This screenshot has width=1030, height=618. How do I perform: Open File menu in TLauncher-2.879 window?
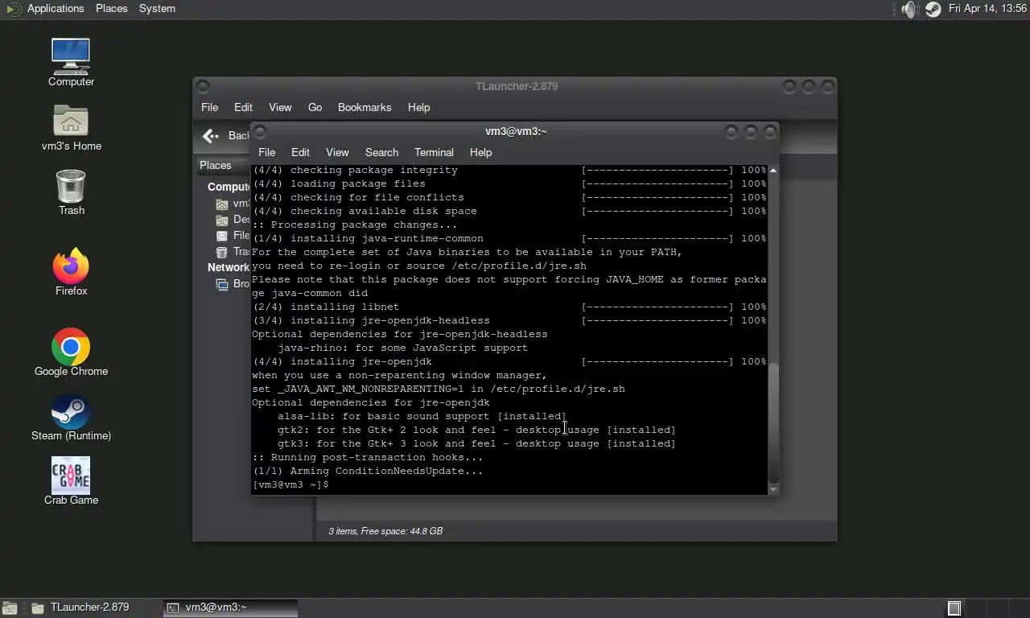click(x=209, y=107)
